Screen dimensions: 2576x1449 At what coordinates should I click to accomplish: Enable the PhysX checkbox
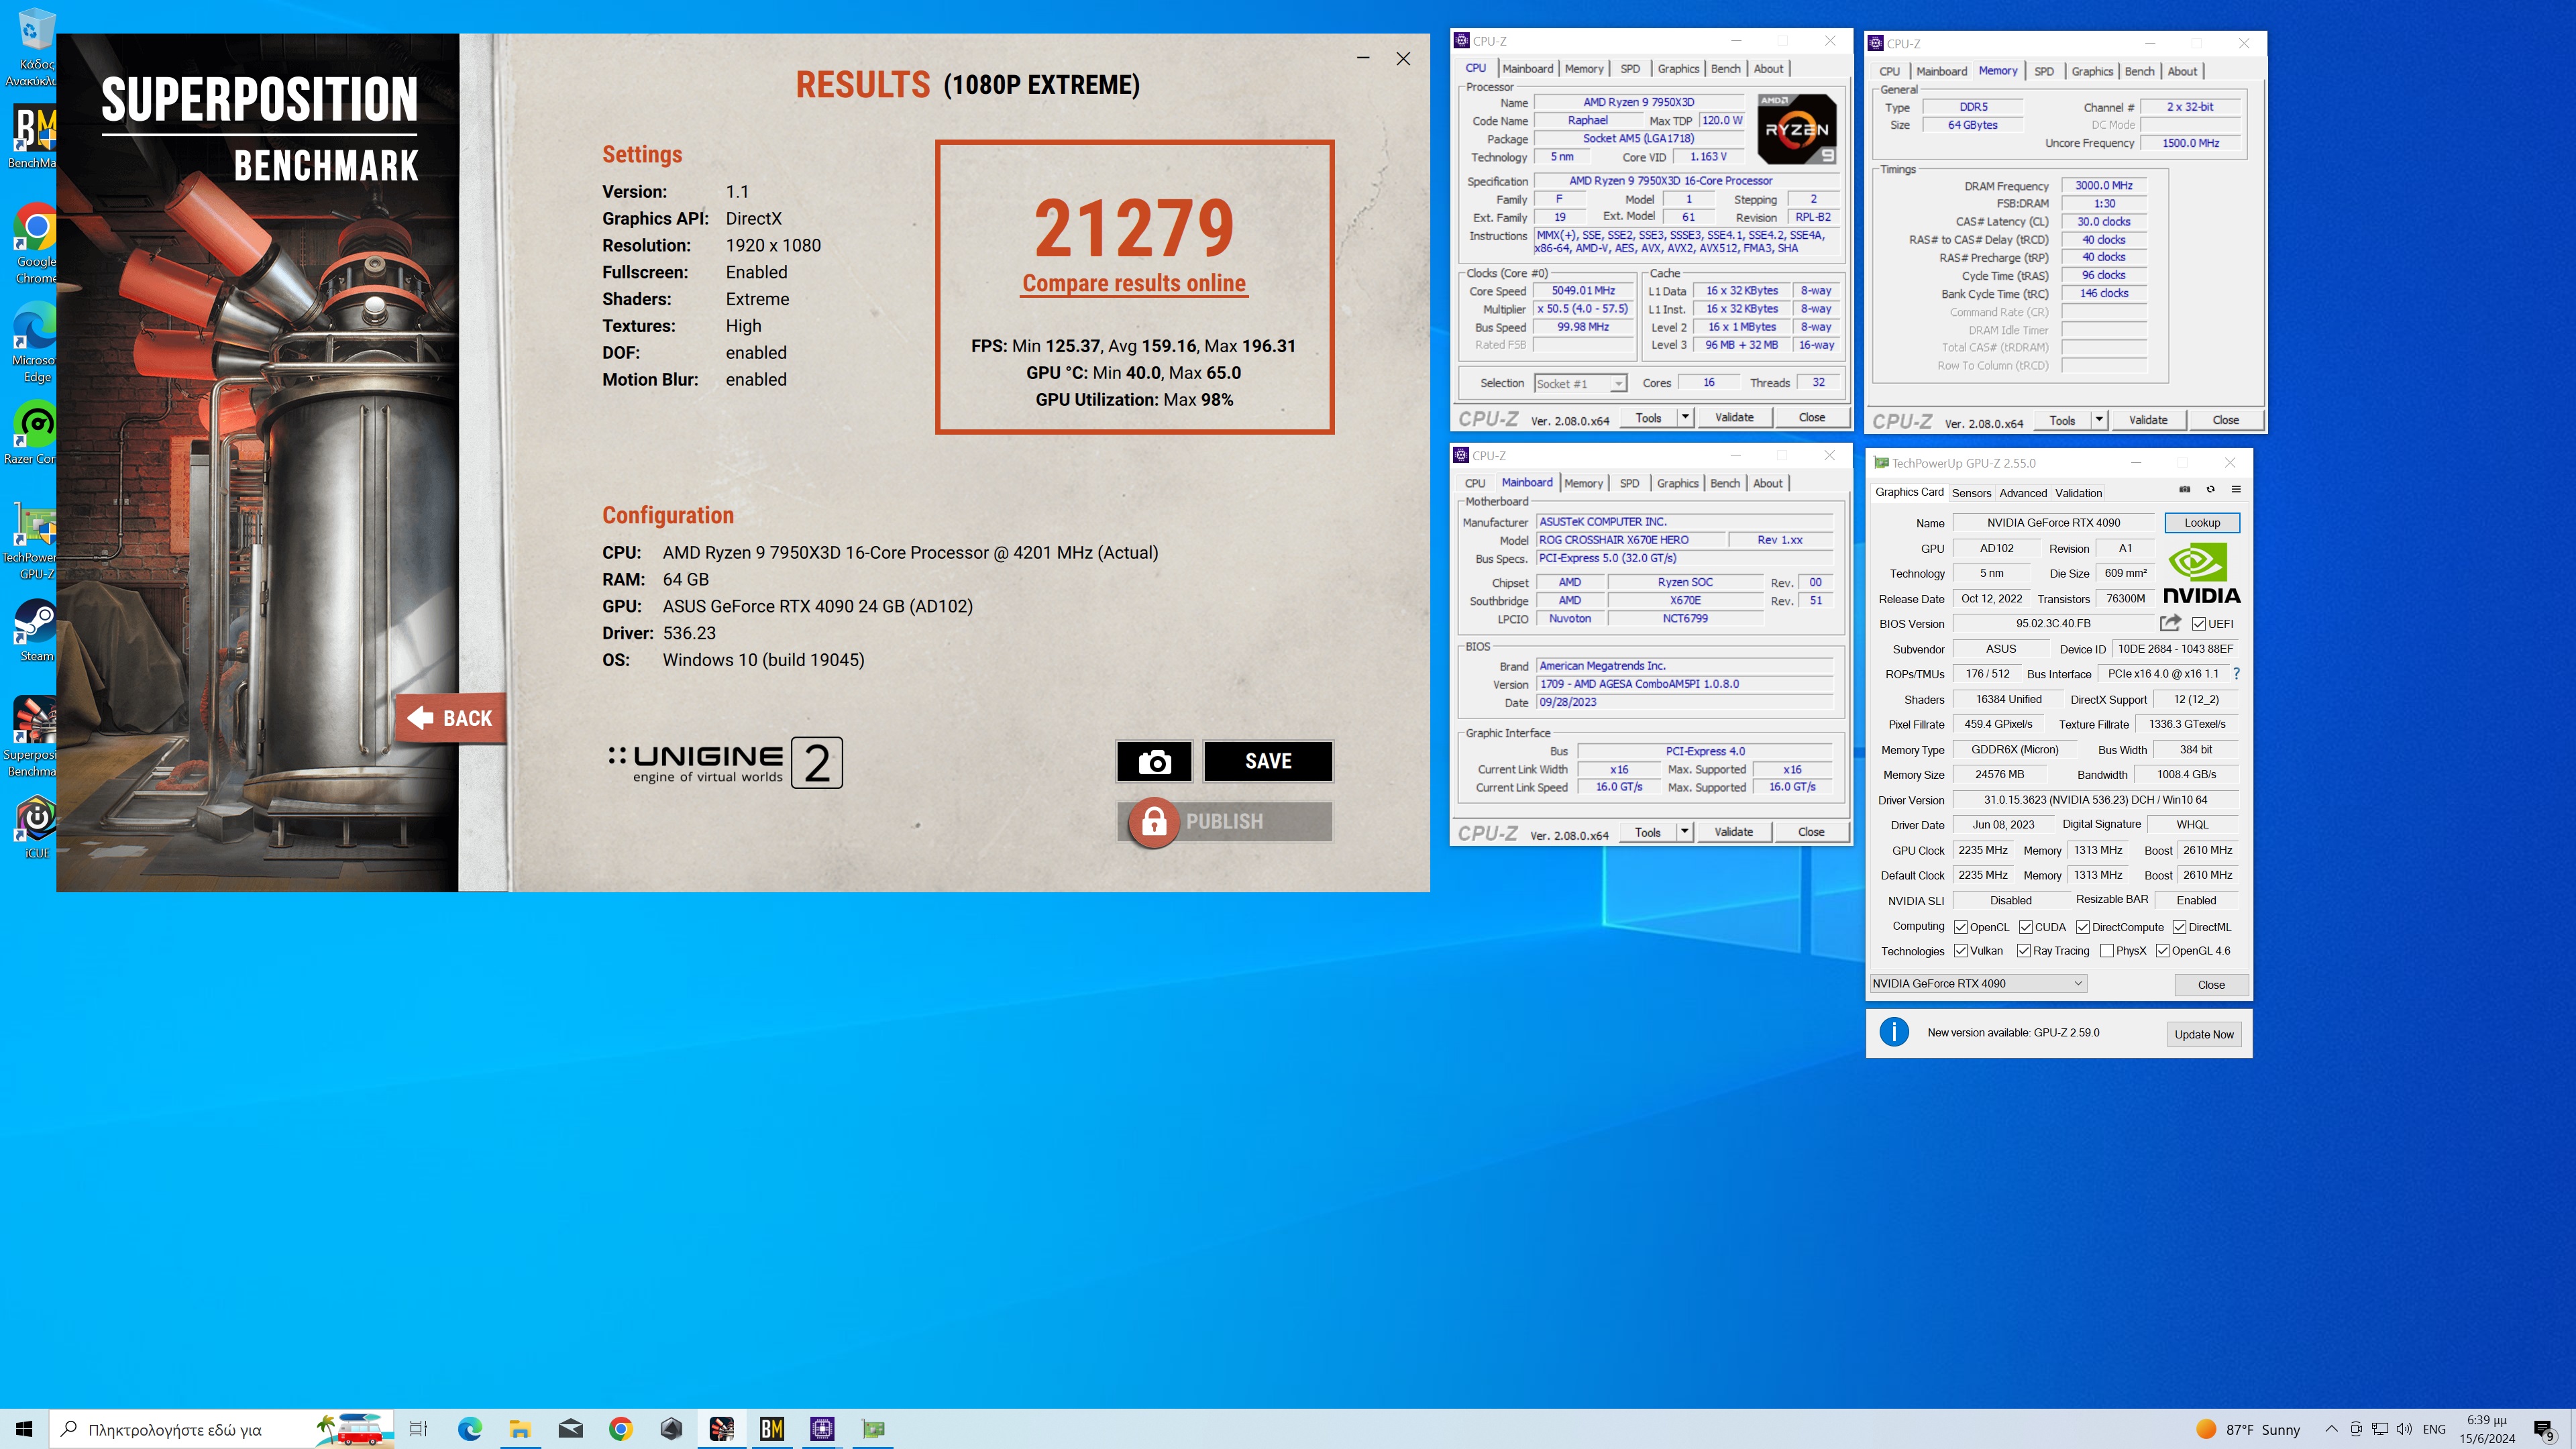(x=2107, y=951)
